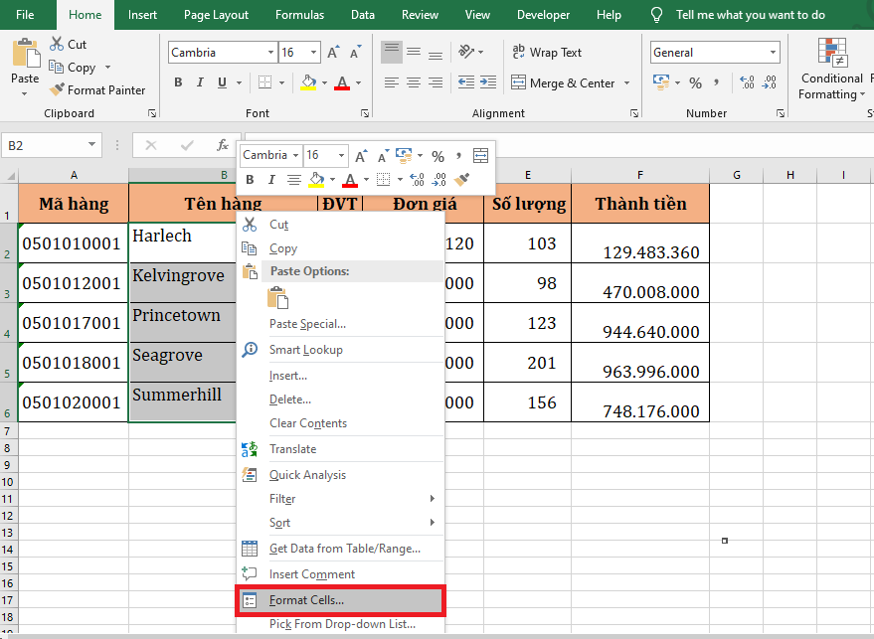Open the General number format dropdown
The width and height of the screenshot is (874, 639).
coord(774,53)
